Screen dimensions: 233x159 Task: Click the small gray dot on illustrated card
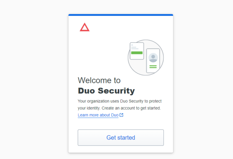click(132, 45)
